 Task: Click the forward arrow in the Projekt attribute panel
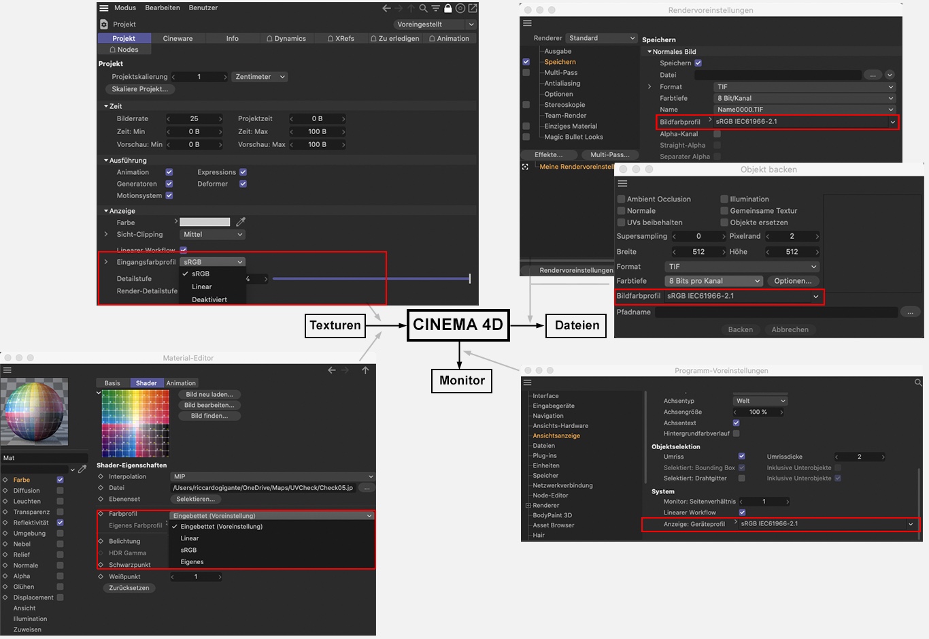click(x=399, y=8)
